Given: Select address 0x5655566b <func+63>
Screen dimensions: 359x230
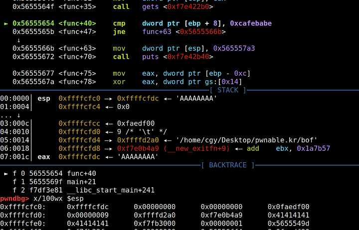Looking at the screenshot, I should 54,48.
